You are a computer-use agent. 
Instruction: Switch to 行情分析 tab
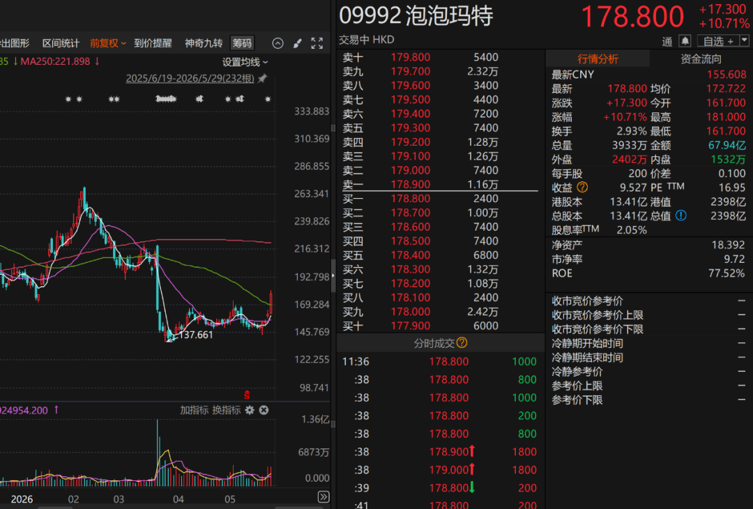coord(598,59)
